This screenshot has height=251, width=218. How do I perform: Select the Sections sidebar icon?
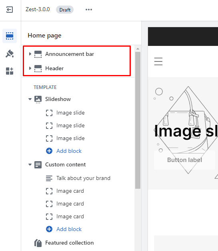click(10, 36)
